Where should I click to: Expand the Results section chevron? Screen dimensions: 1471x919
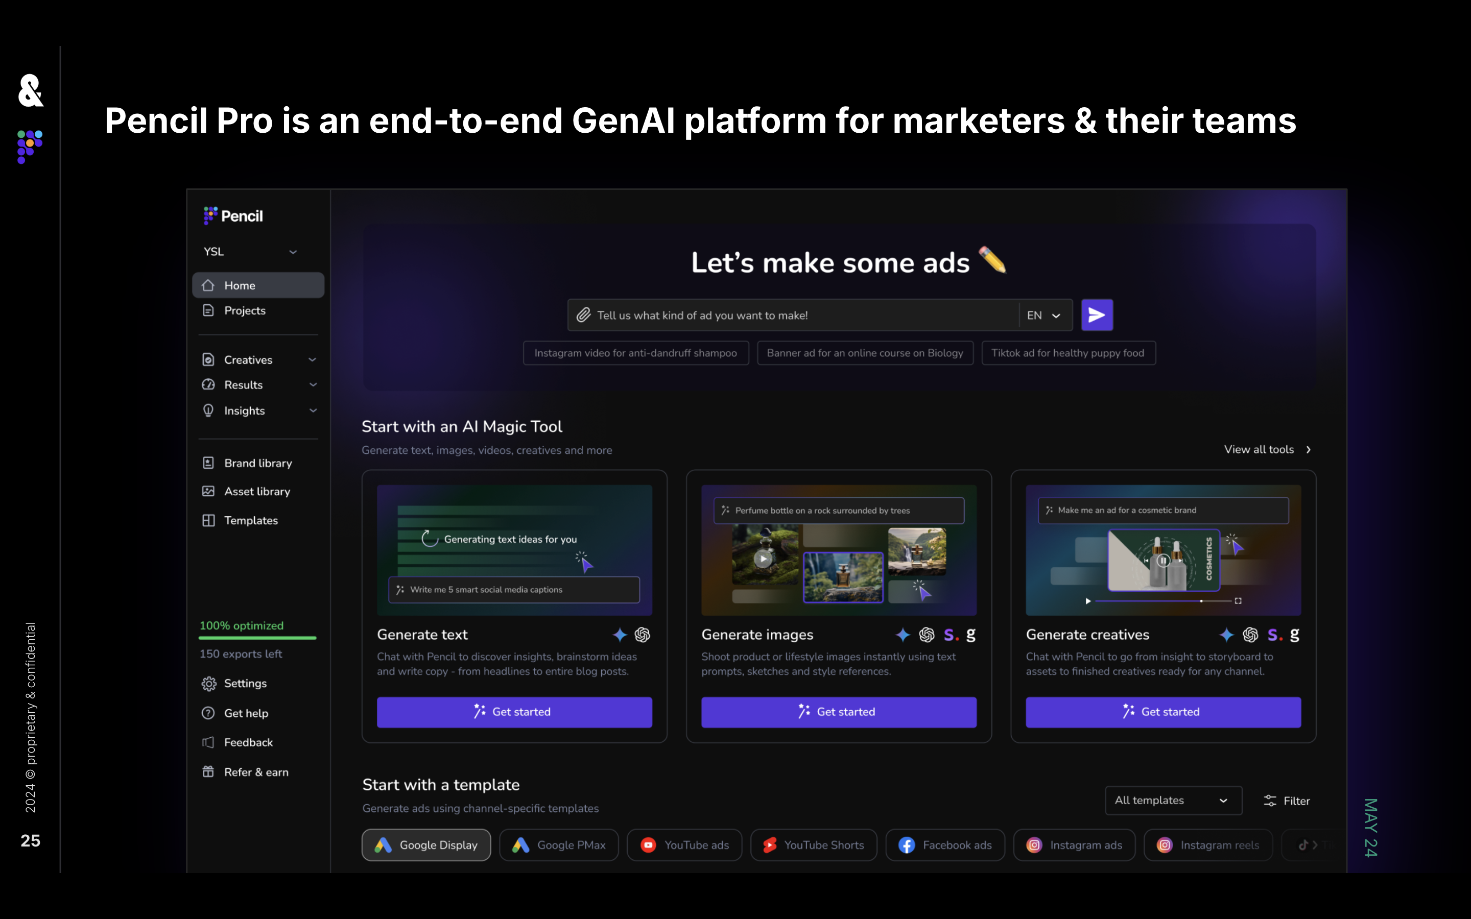coord(313,385)
